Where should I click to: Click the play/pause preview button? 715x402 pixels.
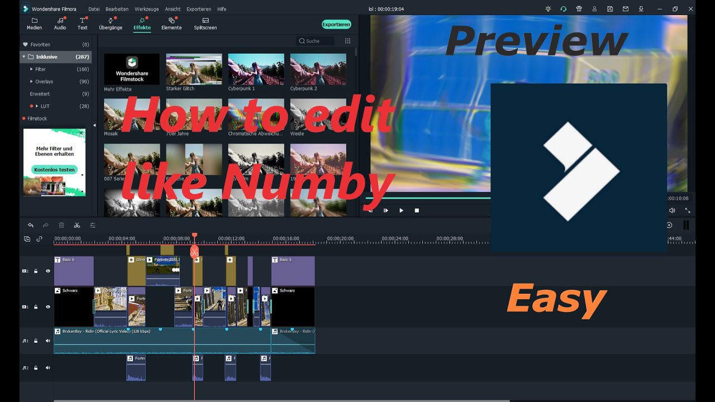(385, 210)
